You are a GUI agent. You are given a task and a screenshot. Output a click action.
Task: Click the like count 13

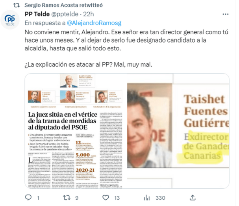click(x=117, y=198)
